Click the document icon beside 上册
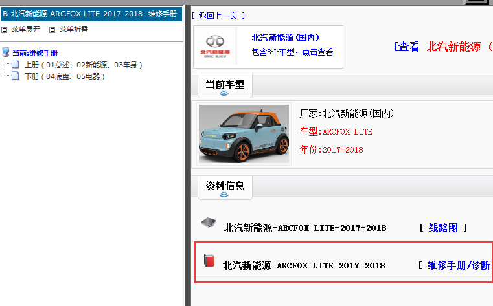Image resolution: width=493 pixels, height=306 pixels. (16, 64)
